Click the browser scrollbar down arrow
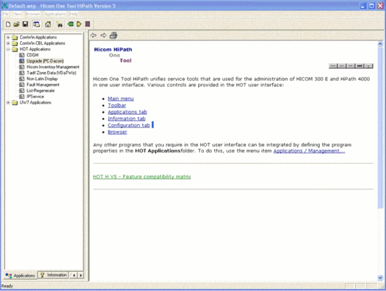The image size is (386, 291). [x=380, y=277]
